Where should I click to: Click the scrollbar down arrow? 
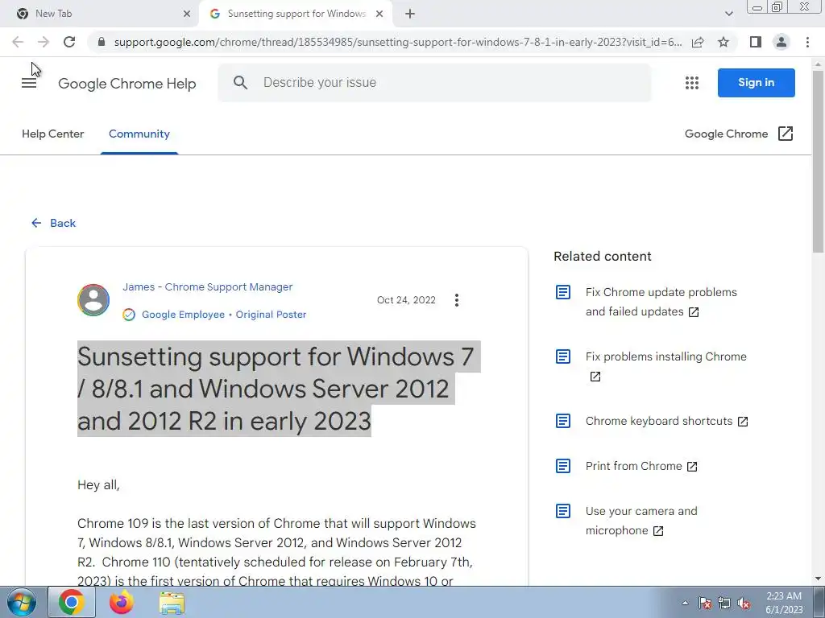819,579
